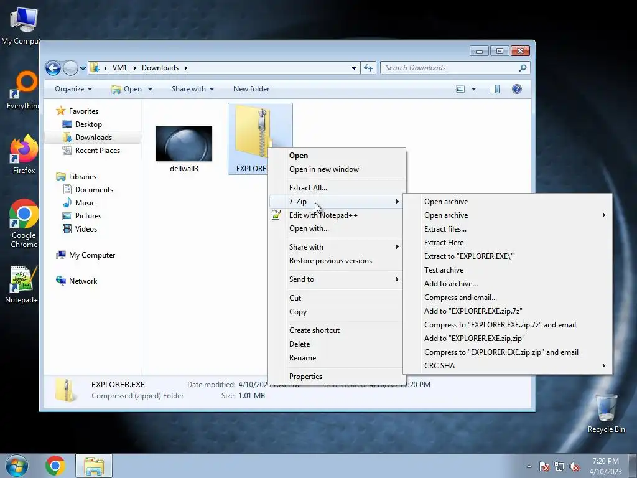Choose Add to "EXPLORER.EXE.zip.7z"

(x=508, y=311)
